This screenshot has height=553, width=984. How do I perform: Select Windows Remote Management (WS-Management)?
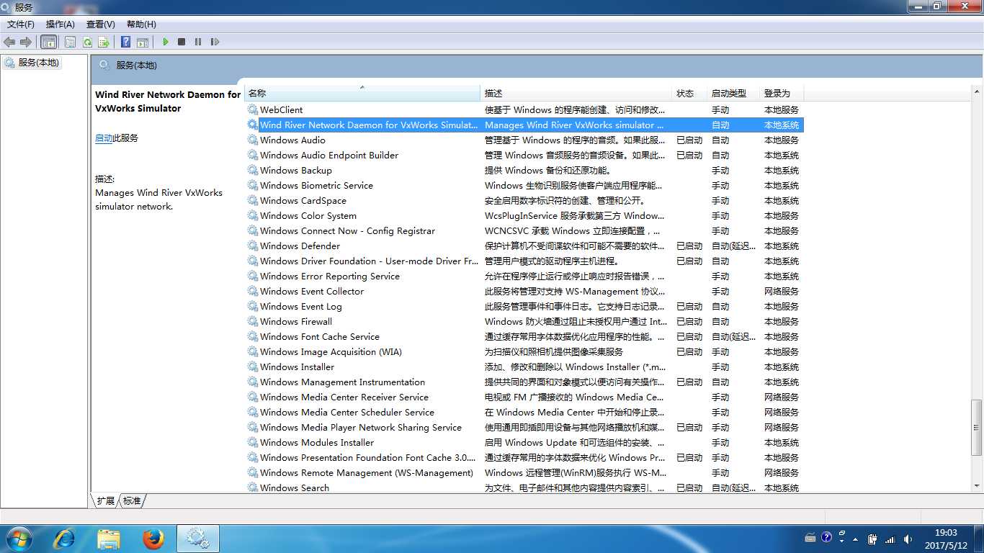(524, 473)
